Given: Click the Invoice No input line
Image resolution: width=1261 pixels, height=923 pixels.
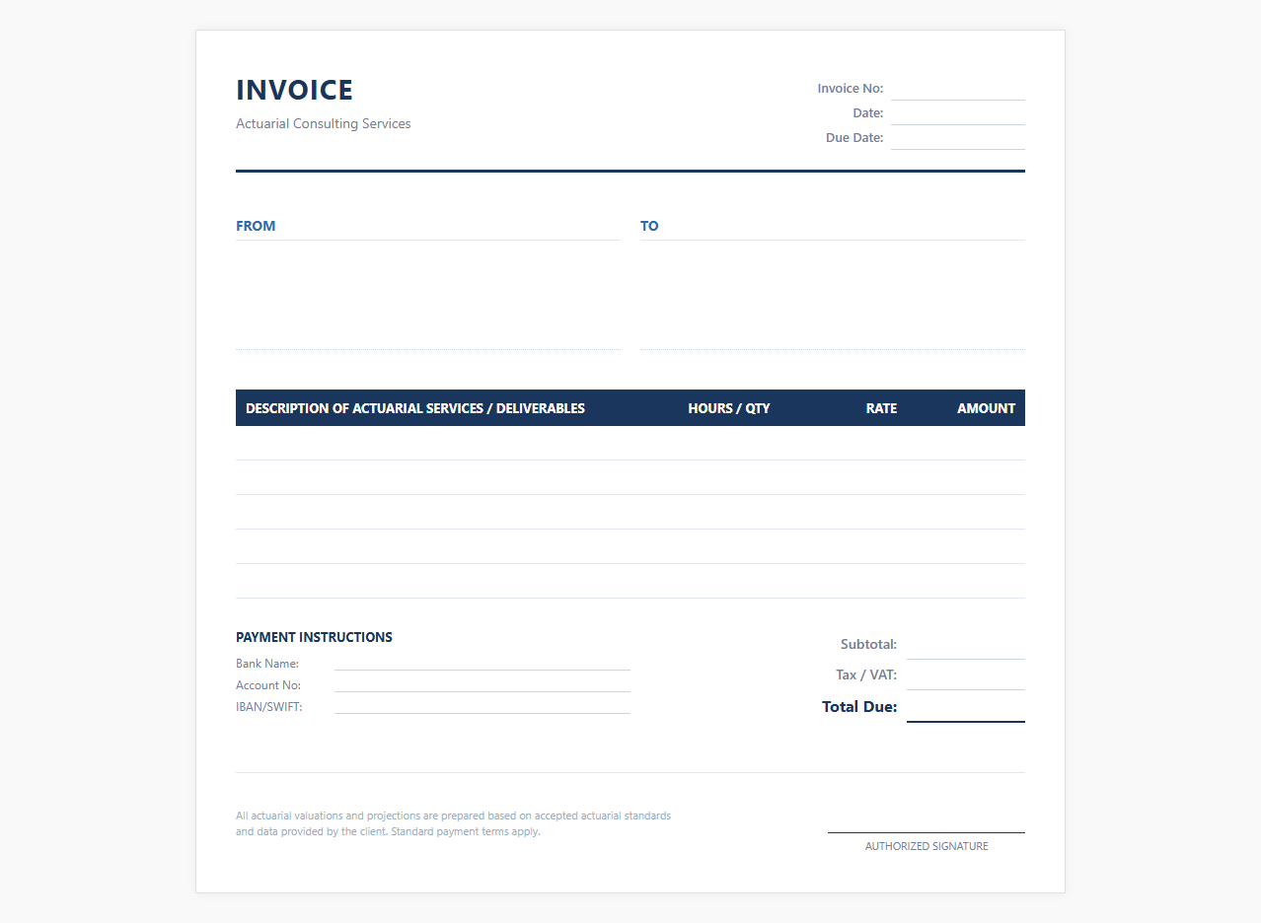Looking at the screenshot, I should pos(958,89).
